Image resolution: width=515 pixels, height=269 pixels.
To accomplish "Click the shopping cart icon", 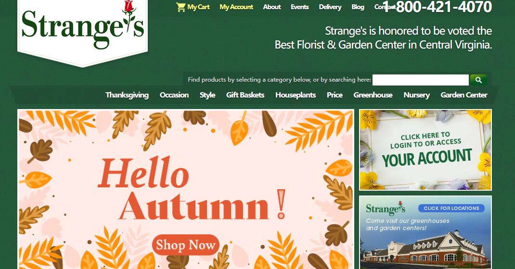I will [x=180, y=7].
